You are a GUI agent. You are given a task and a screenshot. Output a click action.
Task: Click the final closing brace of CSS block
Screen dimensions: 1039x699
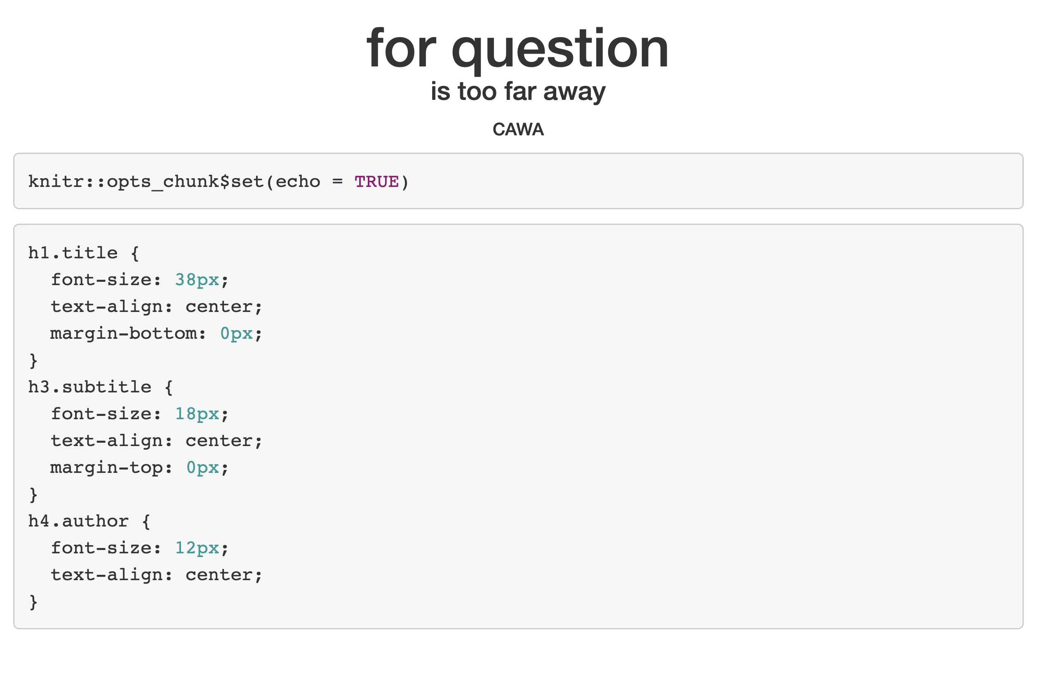33,602
